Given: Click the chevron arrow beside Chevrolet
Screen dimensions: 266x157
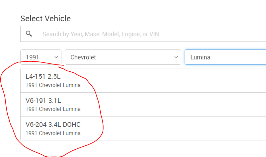Looking at the screenshot, I should click(176, 57).
